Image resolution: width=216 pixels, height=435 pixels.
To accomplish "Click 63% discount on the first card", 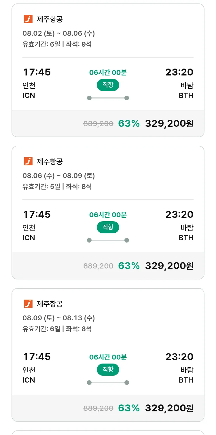I will pos(129,124).
